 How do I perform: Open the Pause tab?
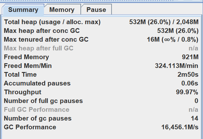tap(96, 10)
